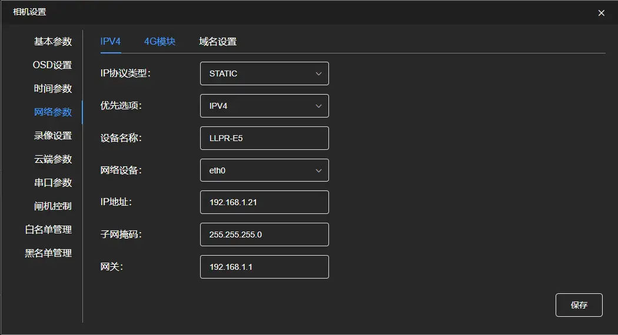The width and height of the screenshot is (618, 335).
Task: Close the 相机设置 dialog window
Action: (x=601, y=13)
